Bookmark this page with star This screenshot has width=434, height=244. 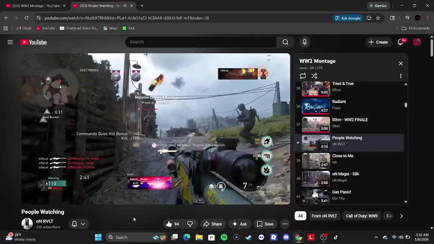(378, 18)
